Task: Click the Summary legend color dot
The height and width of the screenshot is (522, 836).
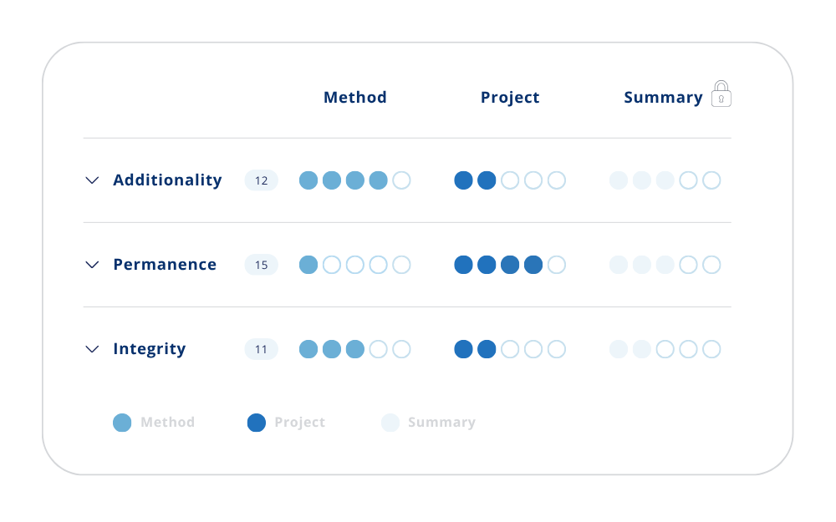Action: [390, 423]
